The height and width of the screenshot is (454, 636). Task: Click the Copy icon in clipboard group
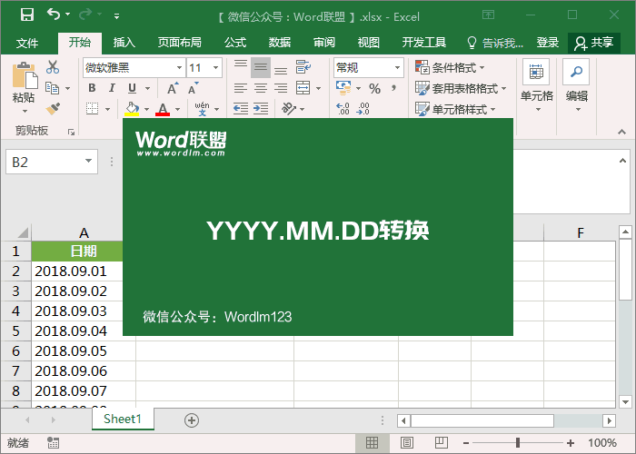[53, 88]
